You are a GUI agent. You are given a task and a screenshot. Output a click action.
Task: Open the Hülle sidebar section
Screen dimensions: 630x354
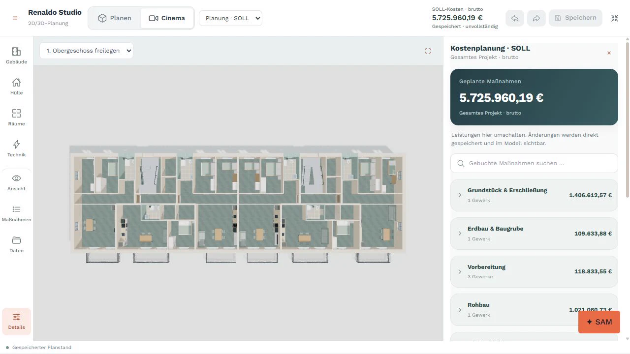(x=16, y=86)
